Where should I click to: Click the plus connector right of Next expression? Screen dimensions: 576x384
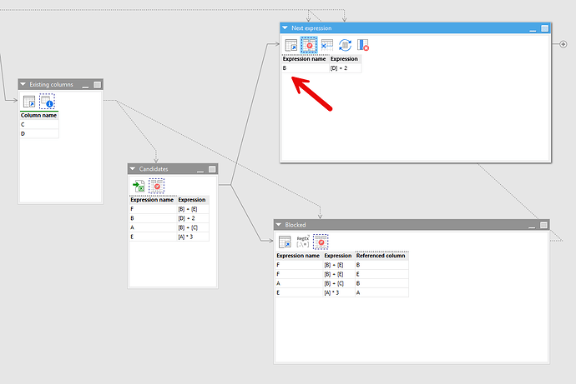pos(563,44)
